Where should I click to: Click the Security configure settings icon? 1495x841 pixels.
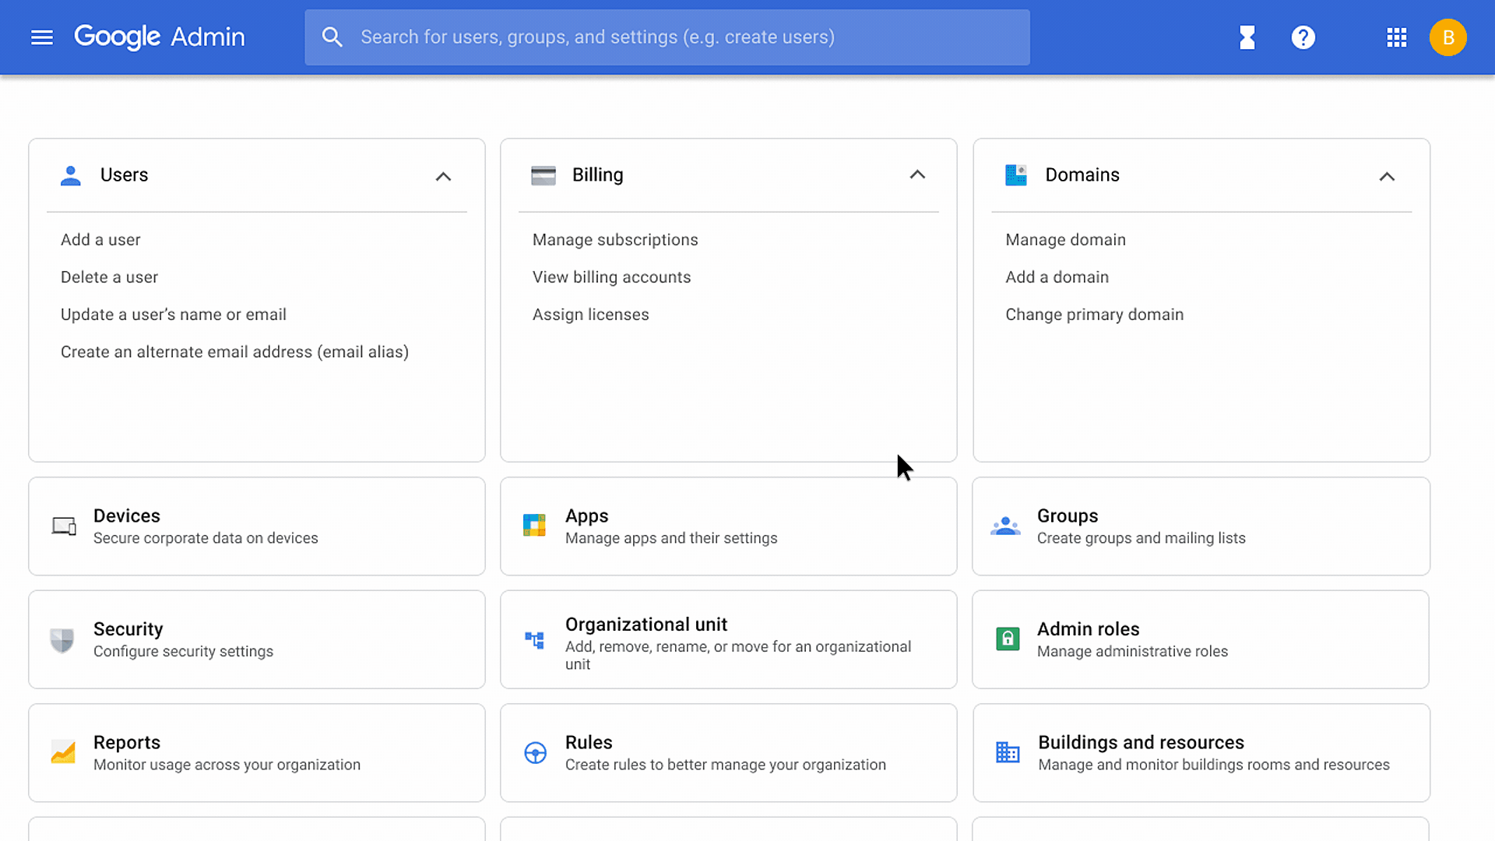(x=64, y=639)
